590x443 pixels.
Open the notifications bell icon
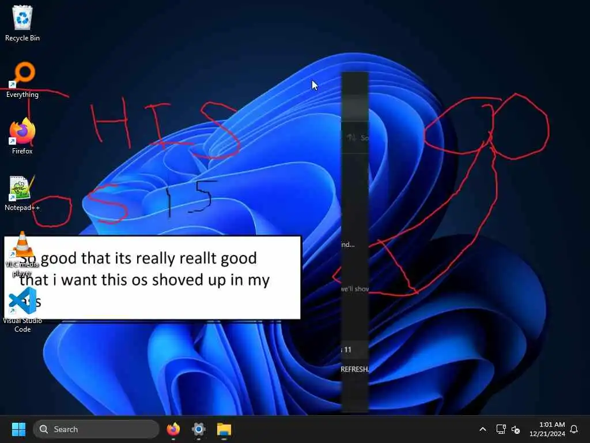coord(574,429)
